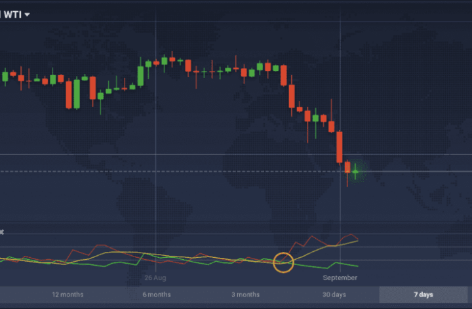
Task: Click the 26 Aug date label
Action: [x=155, y=278]
